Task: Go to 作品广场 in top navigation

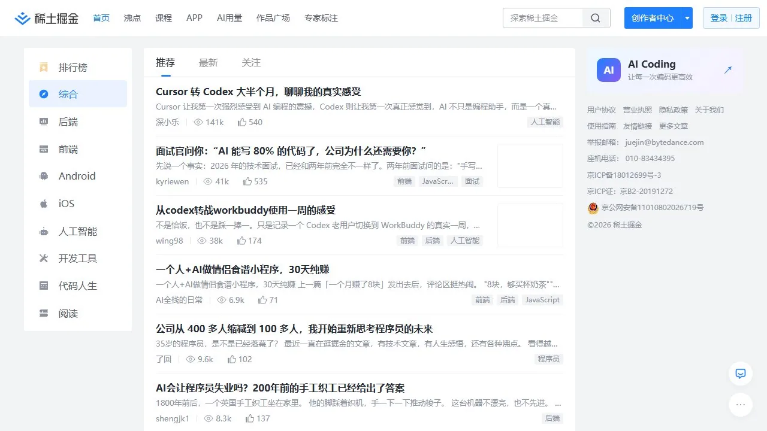Action: 273,18
